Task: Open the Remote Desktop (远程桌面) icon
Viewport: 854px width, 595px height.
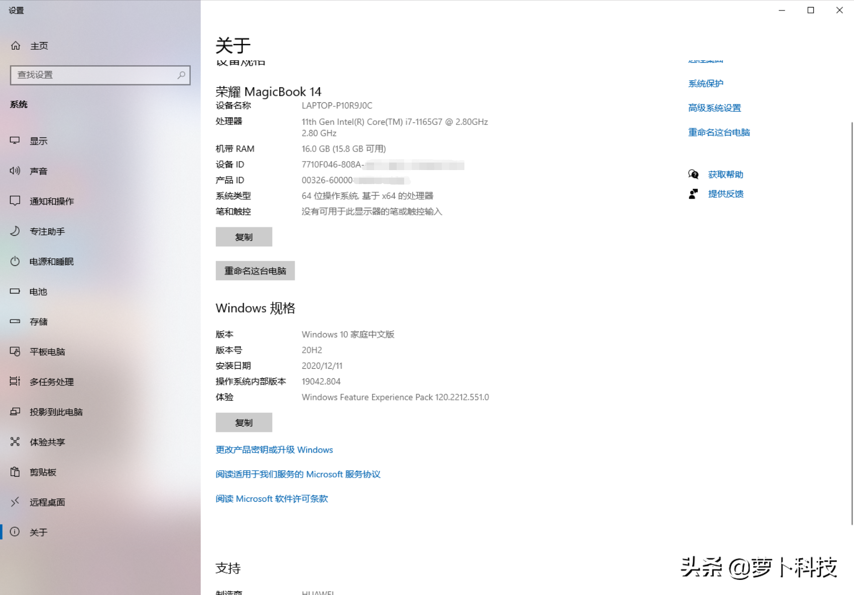Action: point(15,502)
